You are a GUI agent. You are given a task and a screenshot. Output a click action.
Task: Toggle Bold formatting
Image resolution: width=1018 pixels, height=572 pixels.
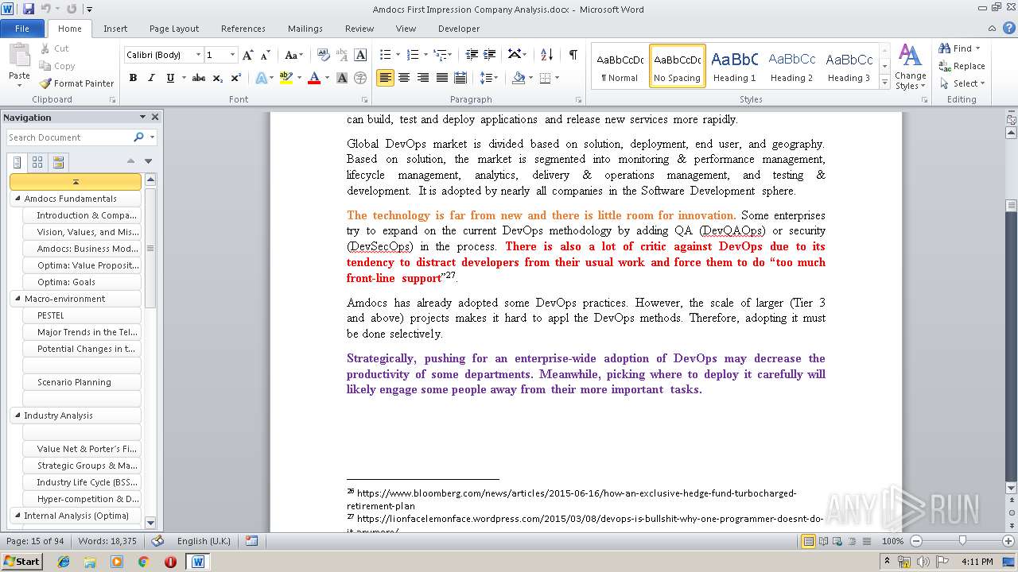click(x=133, y=78)
